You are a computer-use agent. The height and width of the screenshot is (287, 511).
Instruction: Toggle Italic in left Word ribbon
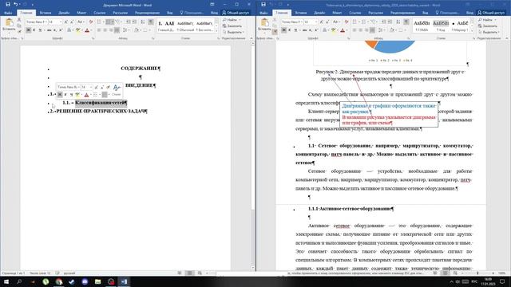(x=34, y=30)
